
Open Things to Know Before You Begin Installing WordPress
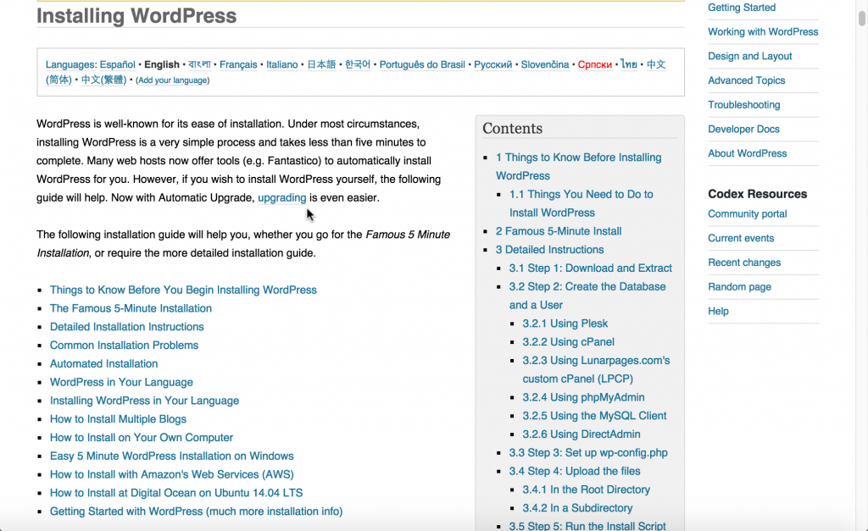click(183, 290)
